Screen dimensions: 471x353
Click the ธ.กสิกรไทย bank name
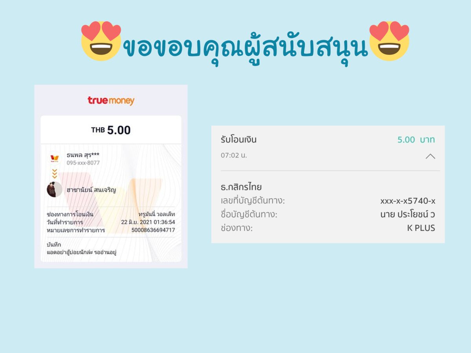click(x=241, y=187)
